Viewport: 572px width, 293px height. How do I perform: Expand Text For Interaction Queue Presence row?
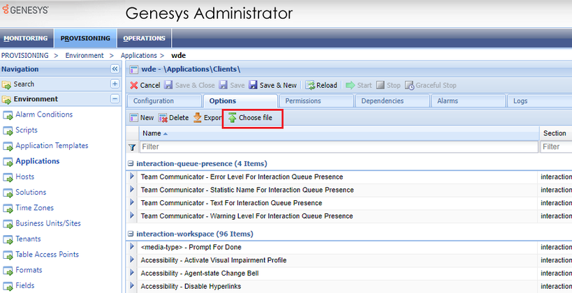click(x=132, y=202)
